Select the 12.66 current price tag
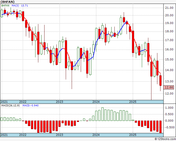 169,87
